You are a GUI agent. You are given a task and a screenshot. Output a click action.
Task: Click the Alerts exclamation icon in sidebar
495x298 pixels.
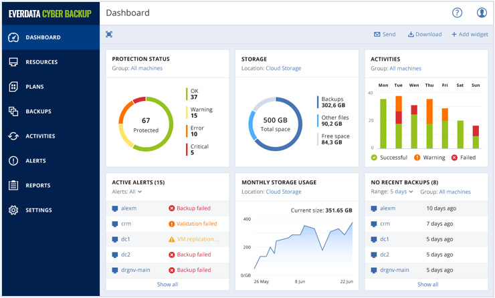(x=13, y=161)
